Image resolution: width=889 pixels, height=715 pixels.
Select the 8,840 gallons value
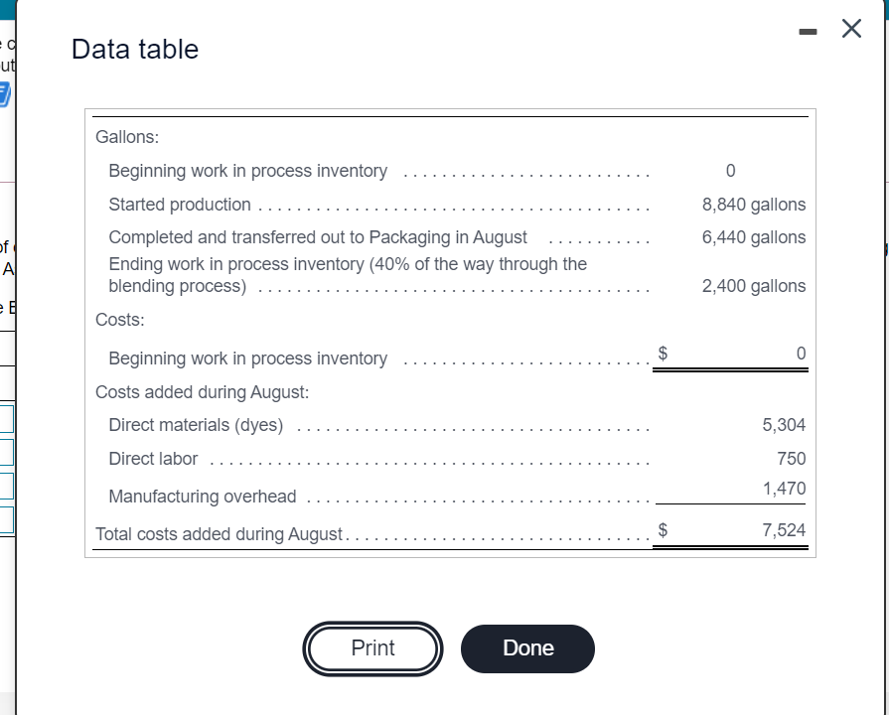tap(753, 205)
